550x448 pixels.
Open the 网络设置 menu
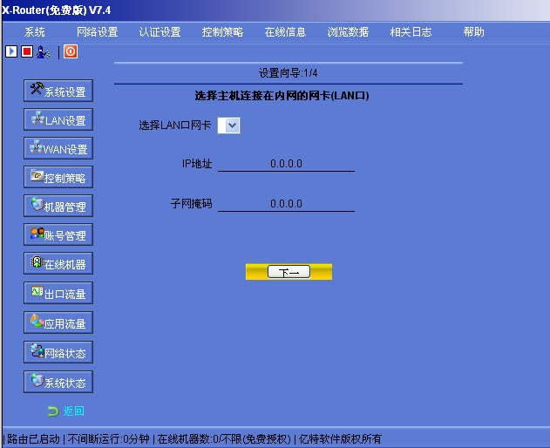(97, 32)
